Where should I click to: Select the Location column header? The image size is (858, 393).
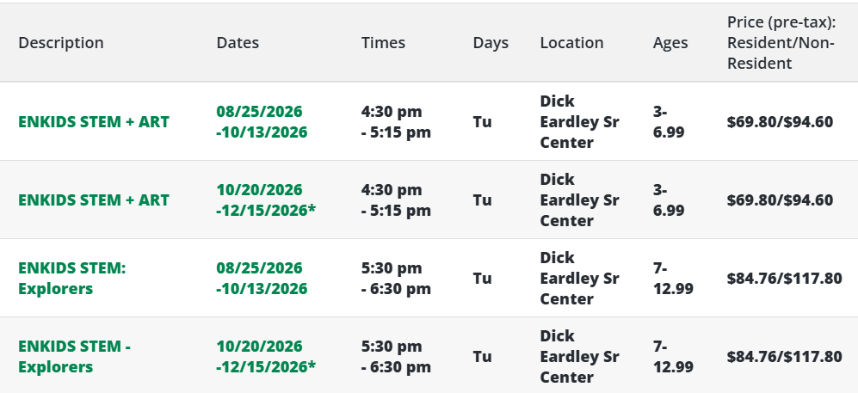(571, 43)
